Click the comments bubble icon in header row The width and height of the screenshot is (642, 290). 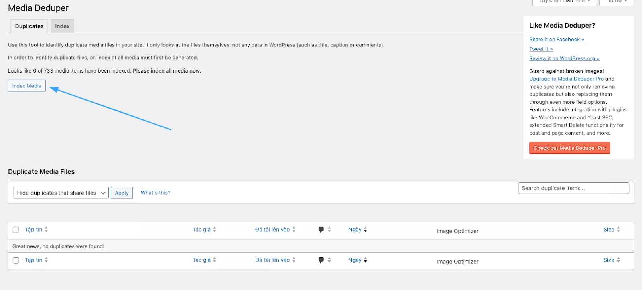[321, 230]
